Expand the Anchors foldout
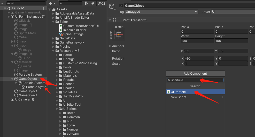The width and height of the screenshot is (255, 137). 110,46
